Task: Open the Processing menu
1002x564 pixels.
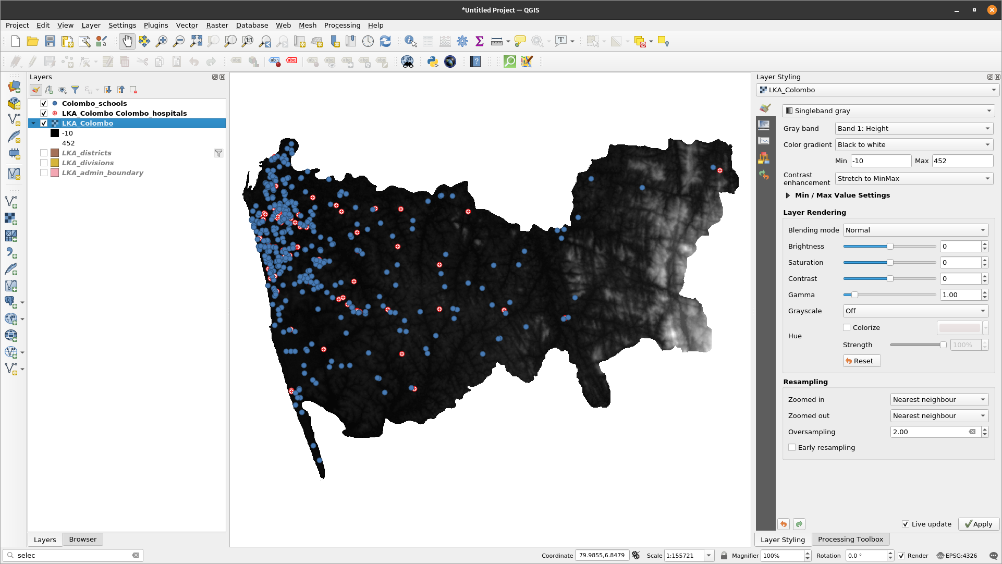Action: click(342, 25)
